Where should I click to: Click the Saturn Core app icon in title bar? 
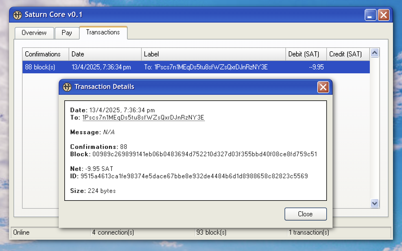pyautogui.click(x=18, y=15)
